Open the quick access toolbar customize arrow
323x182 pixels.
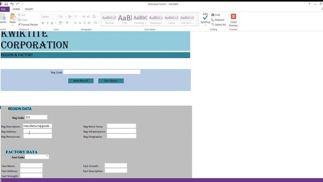(x=22, y=4)
